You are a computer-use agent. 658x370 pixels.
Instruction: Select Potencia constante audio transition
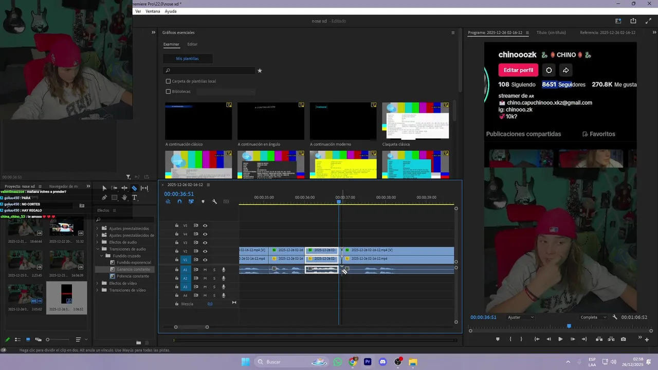tap(133, 276)
